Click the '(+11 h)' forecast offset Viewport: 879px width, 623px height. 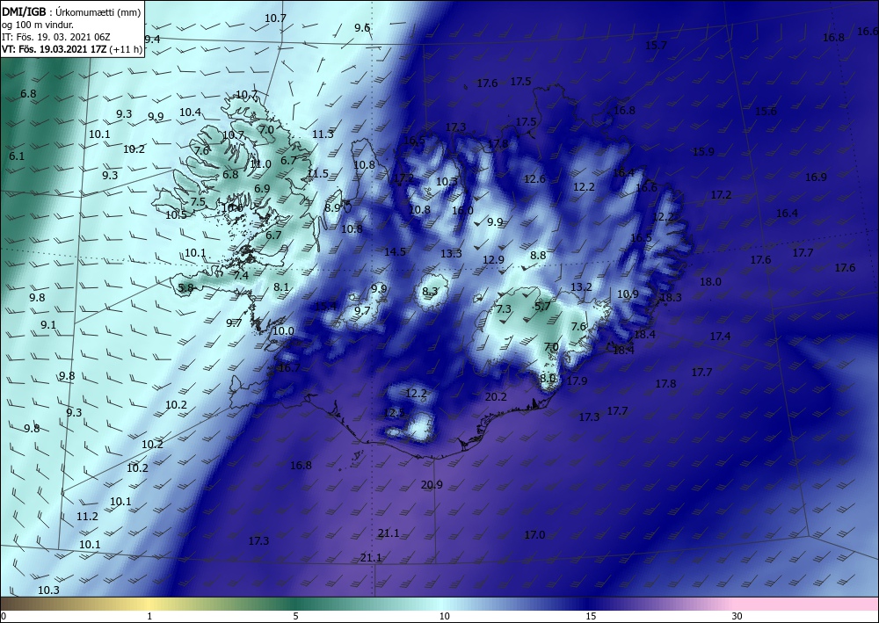point(126,49)
